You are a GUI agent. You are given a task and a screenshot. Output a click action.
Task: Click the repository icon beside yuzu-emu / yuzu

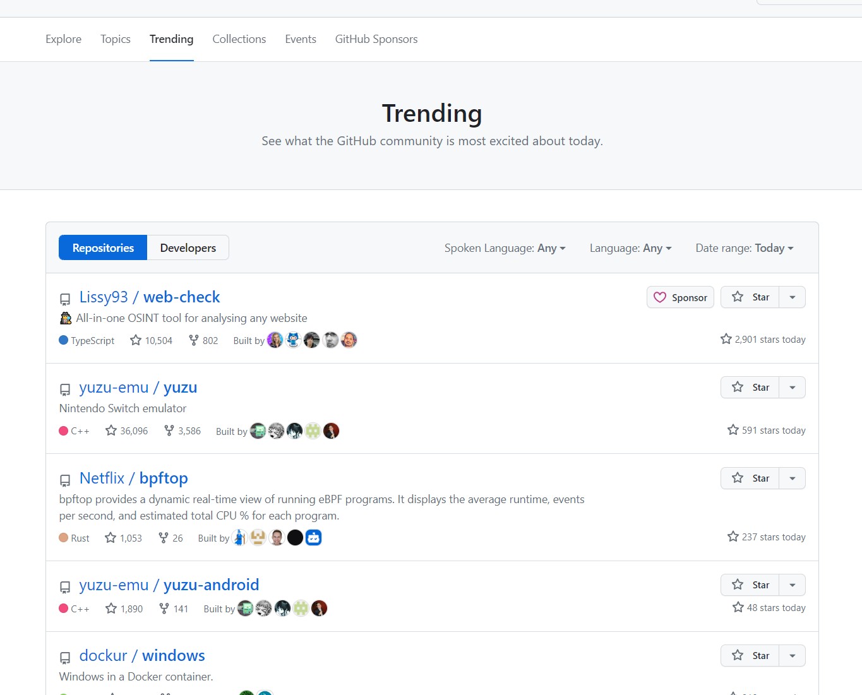click(x=65, y=389)
